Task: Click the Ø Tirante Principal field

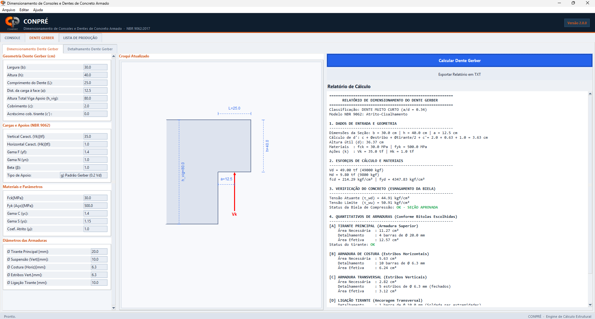Action: pos(99,252)
